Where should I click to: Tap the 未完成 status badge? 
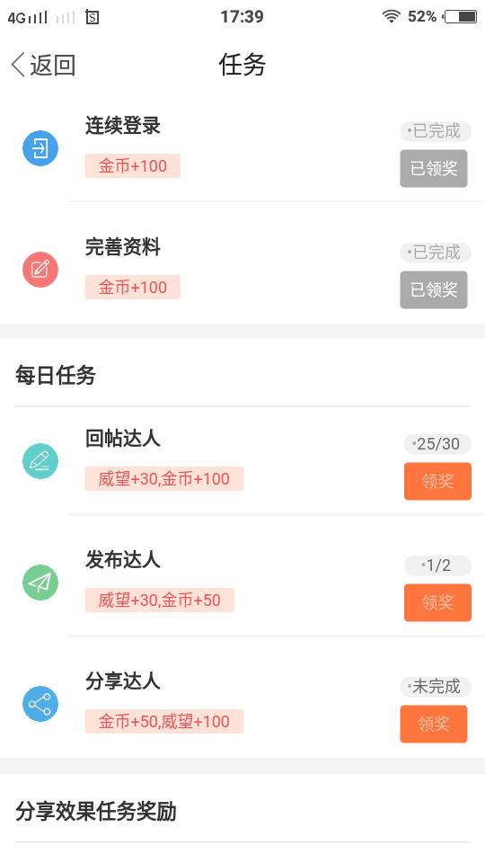click(436, 686)
